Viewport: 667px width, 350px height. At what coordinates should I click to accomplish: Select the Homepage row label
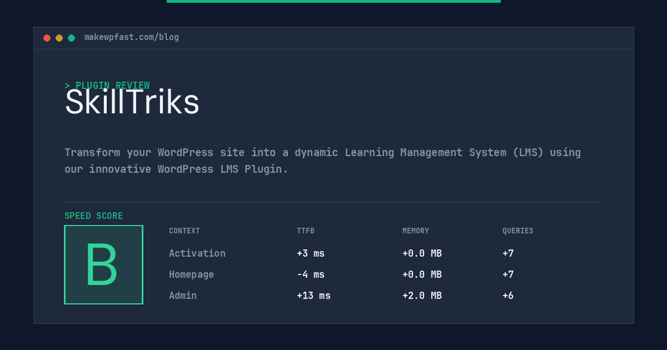pos(191,274)
